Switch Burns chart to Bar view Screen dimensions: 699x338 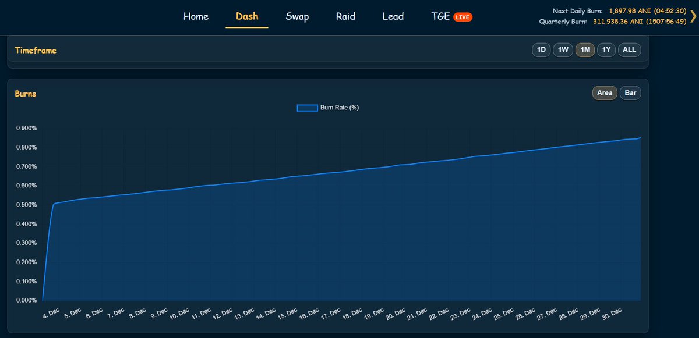coord(630,93)
